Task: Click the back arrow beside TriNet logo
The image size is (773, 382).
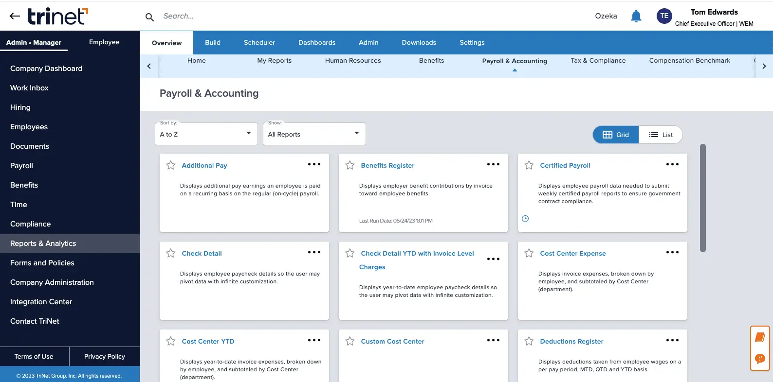Action: [x=15, y=16]
